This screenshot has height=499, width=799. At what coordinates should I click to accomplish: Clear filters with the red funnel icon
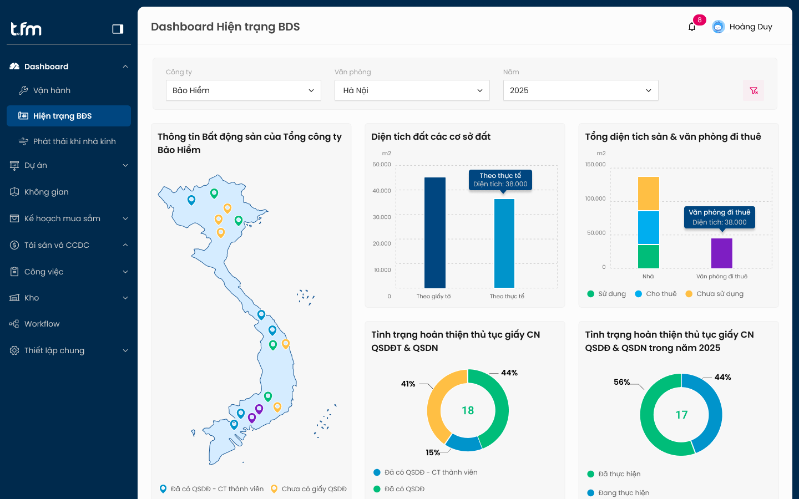pyautogui.click(x=754, y=90)
